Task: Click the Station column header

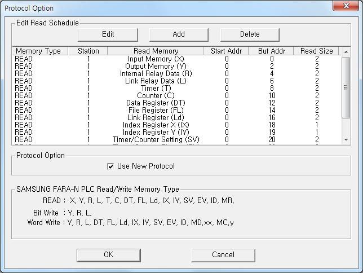Action: tap(88, 51)
